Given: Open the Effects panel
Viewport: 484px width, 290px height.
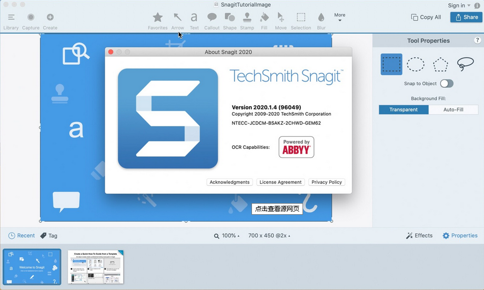Looking at the screenshot, I should point(419,236).
